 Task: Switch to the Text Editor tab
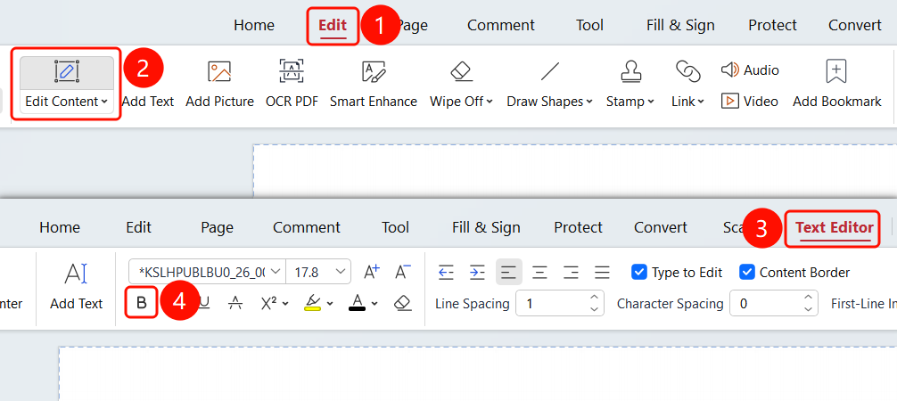[834, 227]
